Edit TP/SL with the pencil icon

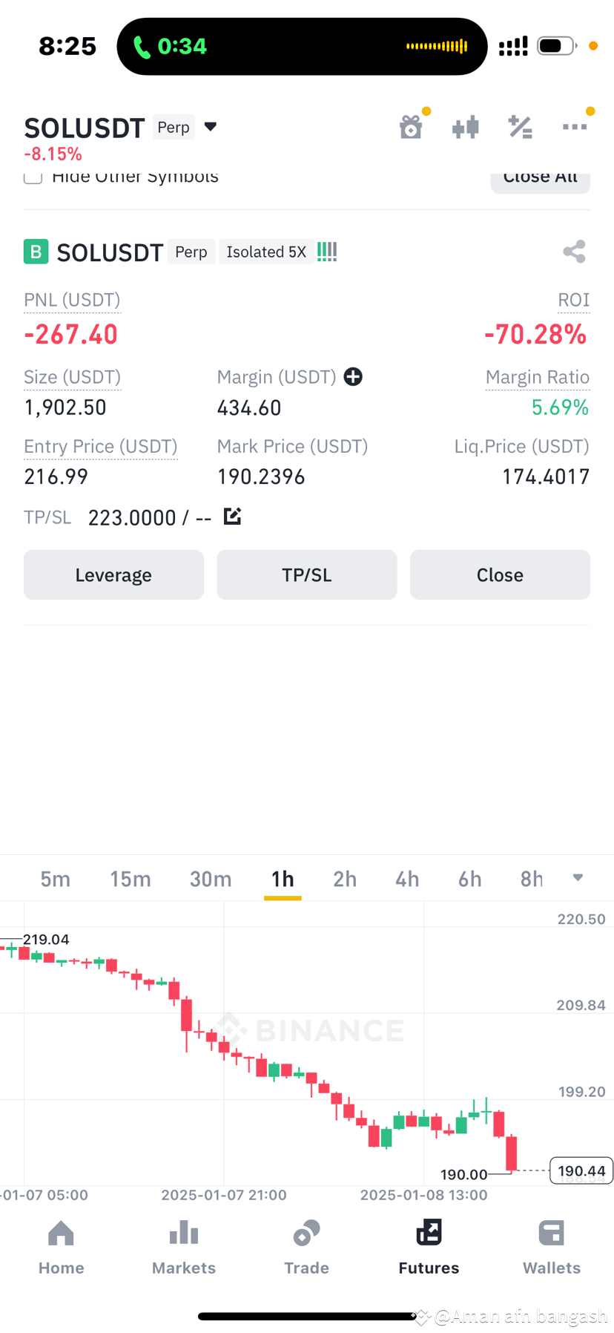point(232,516)
